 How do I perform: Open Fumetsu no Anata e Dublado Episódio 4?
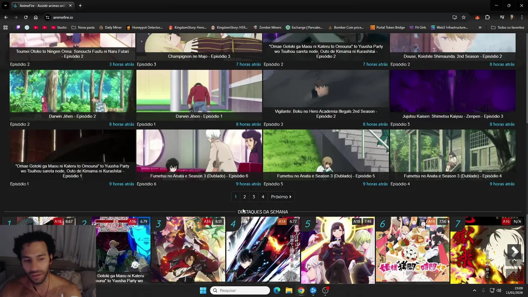click(x=453, y=155)
